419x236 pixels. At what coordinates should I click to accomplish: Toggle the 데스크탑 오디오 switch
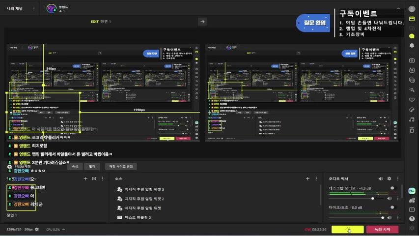click(x=393, y=188)
